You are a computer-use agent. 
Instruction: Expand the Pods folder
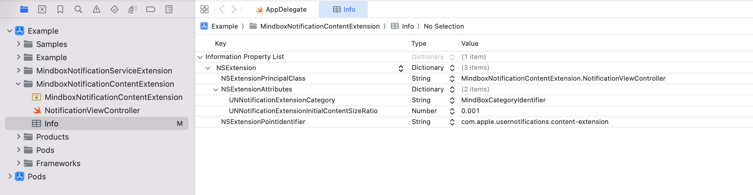click(19, 150)
